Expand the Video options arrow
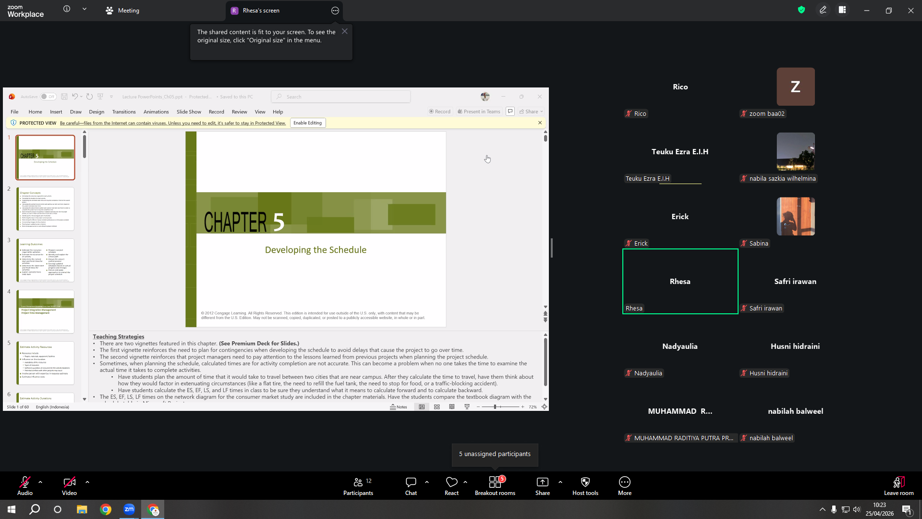The height and width of the screenshot is (519, 922). tap(87, 482)
